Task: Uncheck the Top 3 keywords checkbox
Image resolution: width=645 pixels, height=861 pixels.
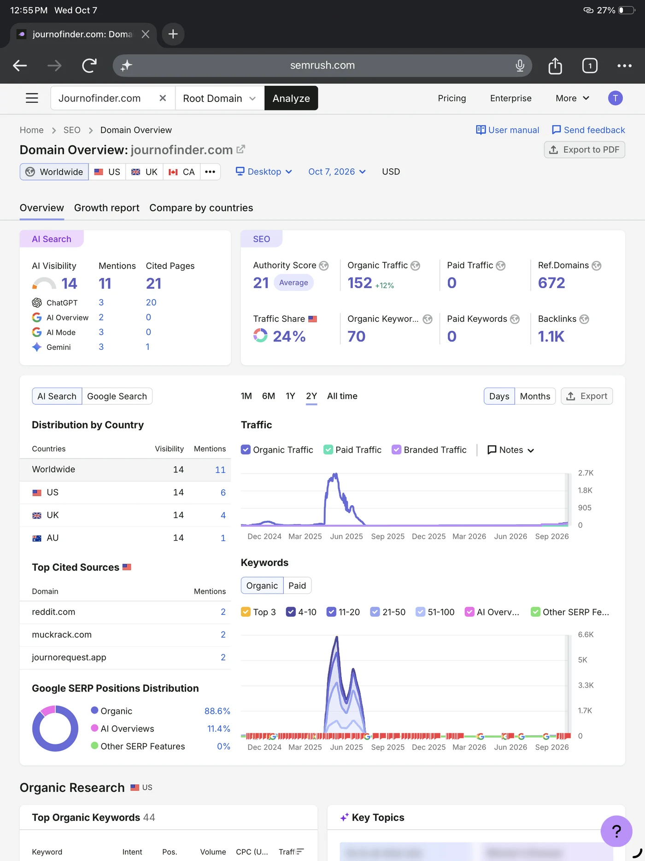Action: point(246,612)
